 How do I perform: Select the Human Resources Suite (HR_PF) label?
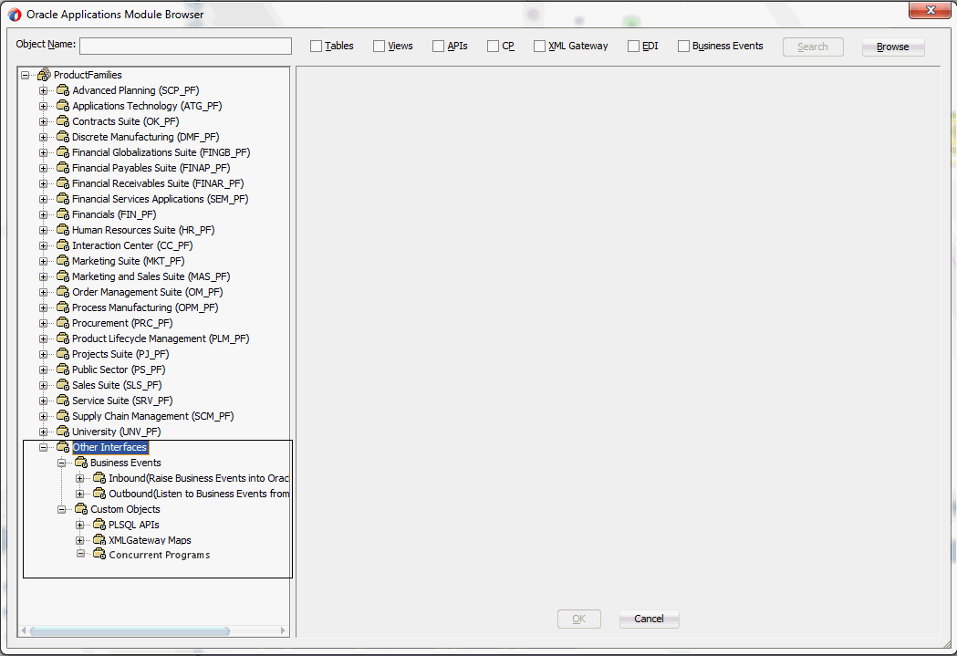pyautogui.click(x=143, y=230)
